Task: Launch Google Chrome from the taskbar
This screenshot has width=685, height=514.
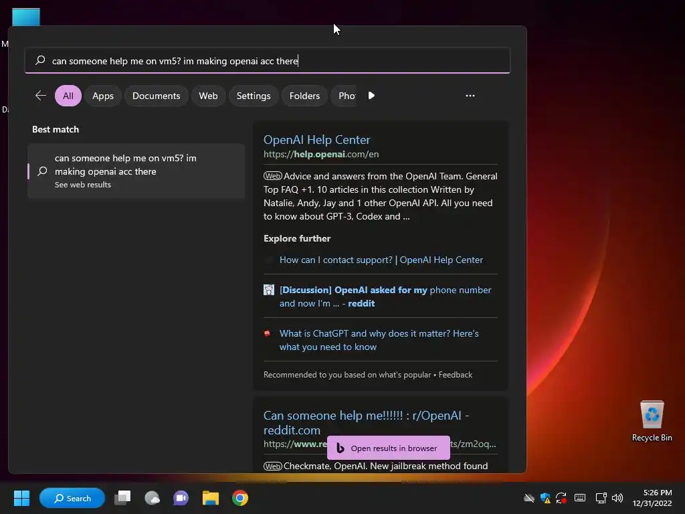Action: click(x=240, y=498)
